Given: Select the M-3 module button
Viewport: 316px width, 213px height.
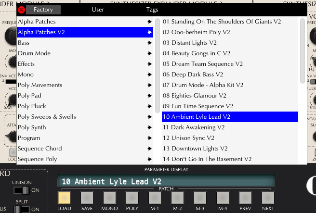Looking at the screenshot, I should tap(200, 198).
